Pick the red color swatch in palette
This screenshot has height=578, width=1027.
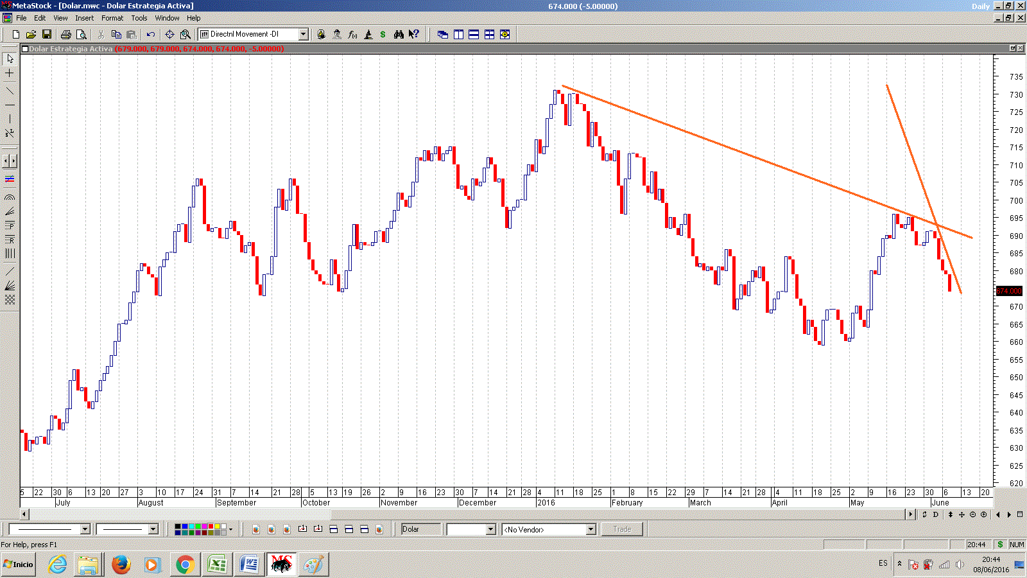(x=211, y=527)
